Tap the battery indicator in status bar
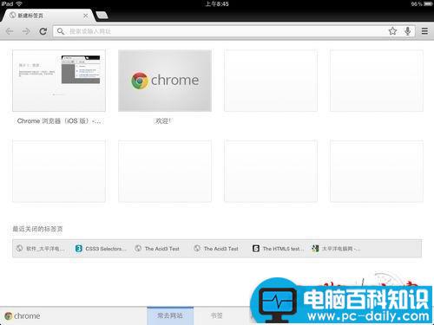Screen dimensions: 434x325 [x=428, y=4]
